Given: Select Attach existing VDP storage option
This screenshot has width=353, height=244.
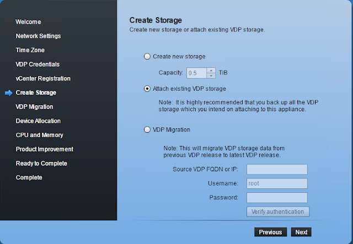Looking at the screenshot, I should tap(147, 88).
